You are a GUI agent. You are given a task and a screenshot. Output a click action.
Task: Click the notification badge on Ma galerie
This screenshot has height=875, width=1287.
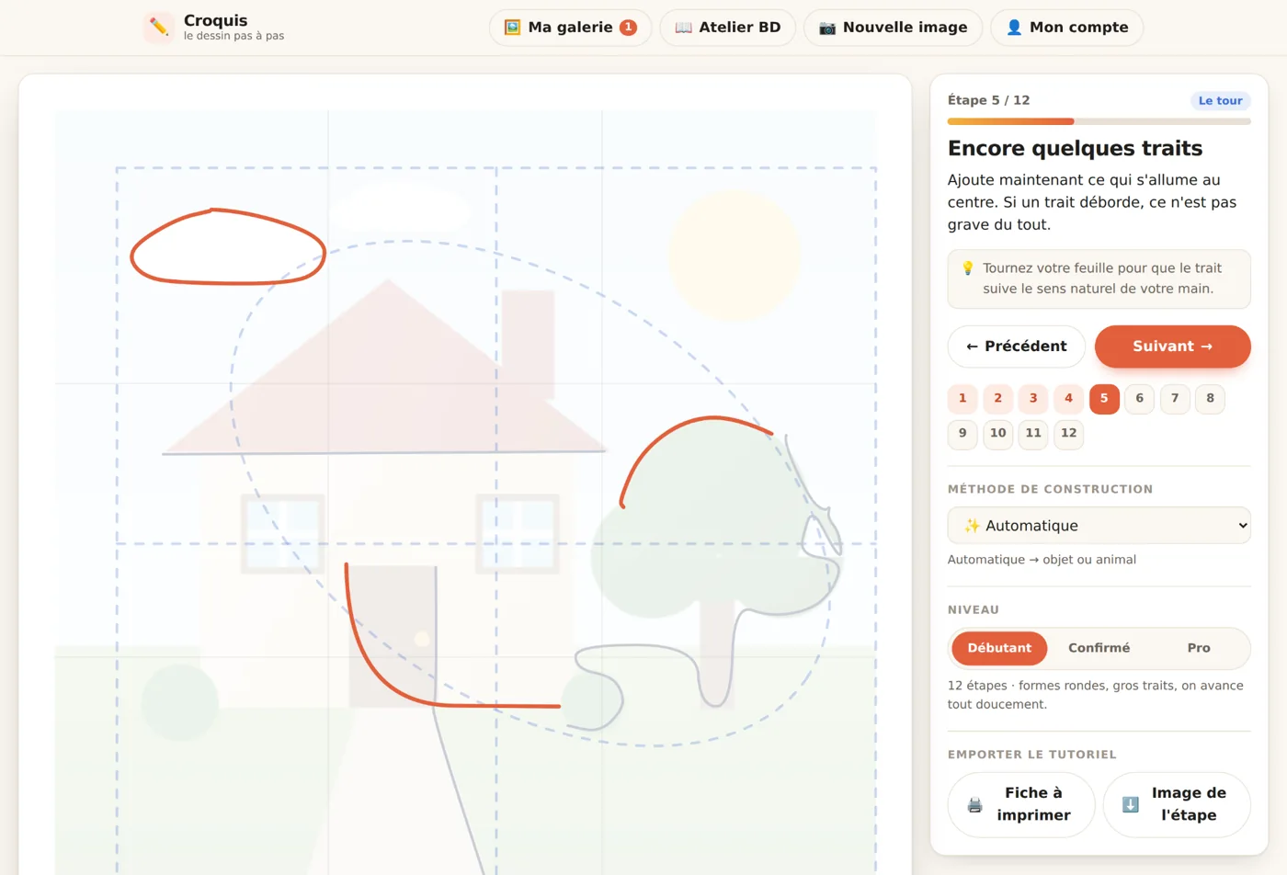(x=628, y=28)
